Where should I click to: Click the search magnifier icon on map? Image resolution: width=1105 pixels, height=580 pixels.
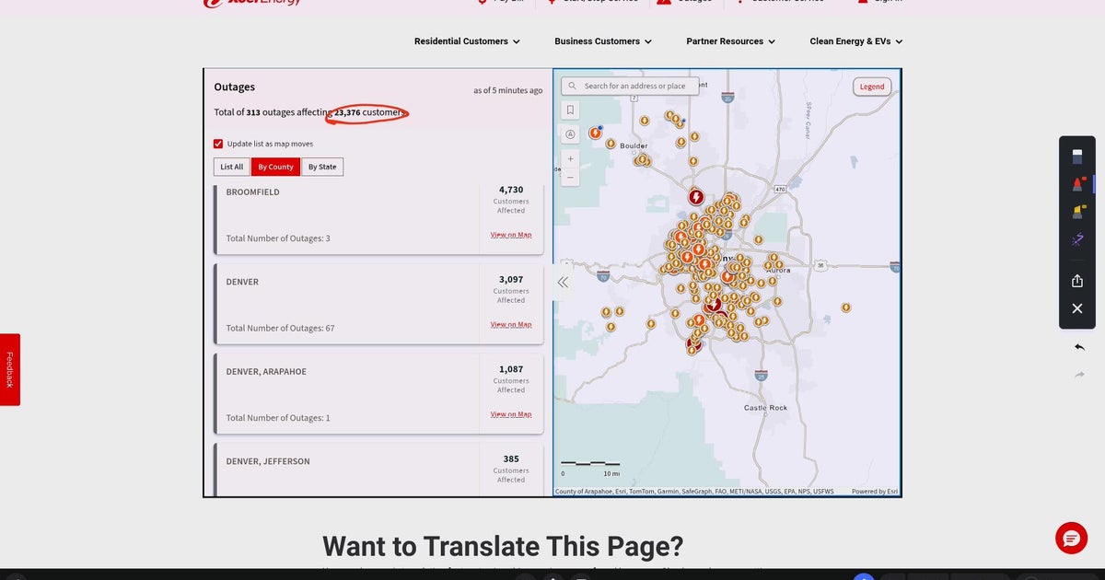point(573,86)
